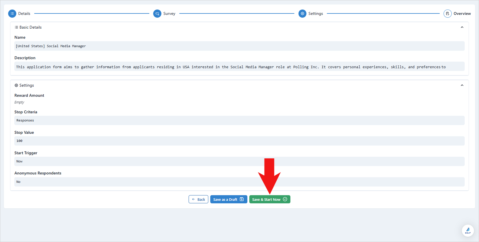Click the Reward Amount Empty text
479x242 pixels.
(19, 102)
